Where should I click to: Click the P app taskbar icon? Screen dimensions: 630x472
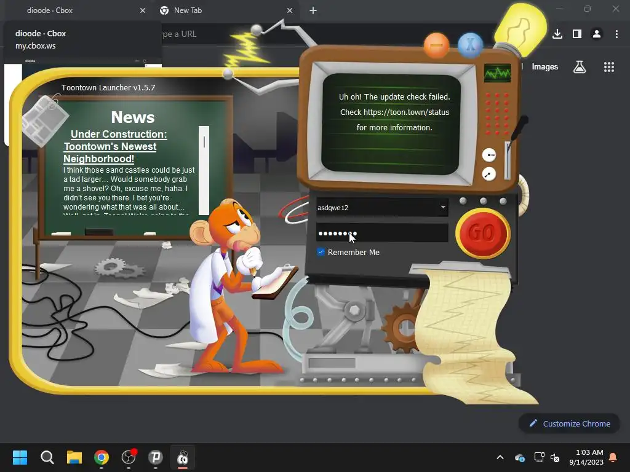tap(156, 457)
